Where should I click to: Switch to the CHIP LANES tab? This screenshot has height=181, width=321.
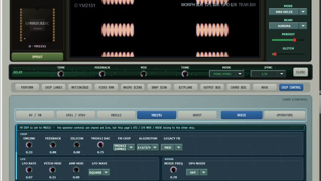pyautogui.click(x=53, y=87)
